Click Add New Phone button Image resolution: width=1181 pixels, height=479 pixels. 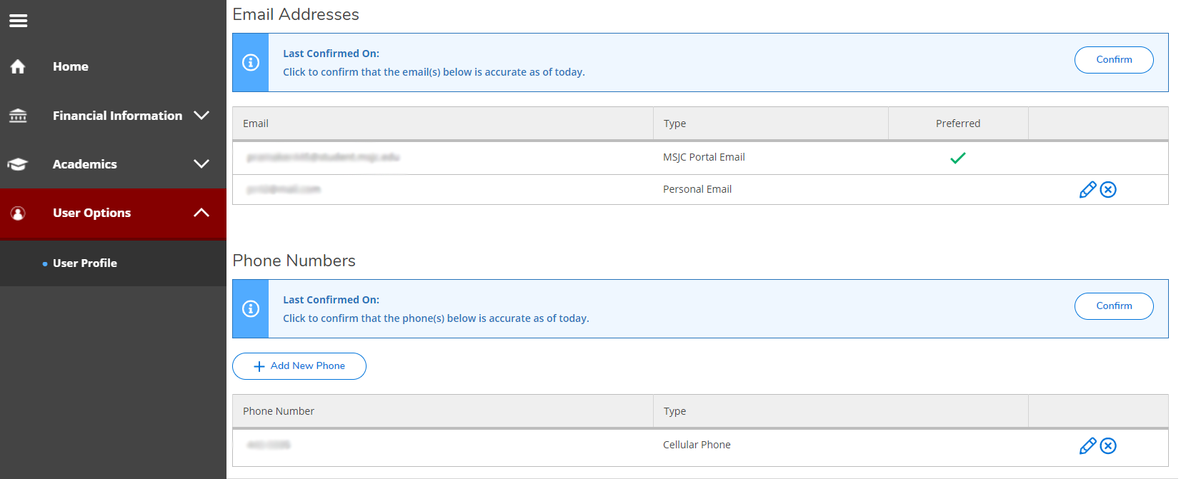(x=299, y=366)
